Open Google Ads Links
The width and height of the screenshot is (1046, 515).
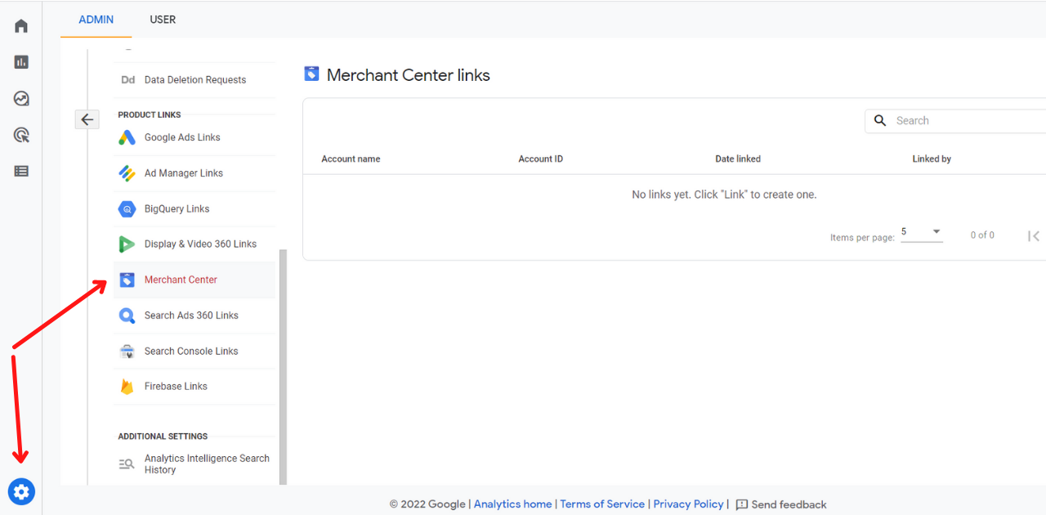(x=182, y=137)
